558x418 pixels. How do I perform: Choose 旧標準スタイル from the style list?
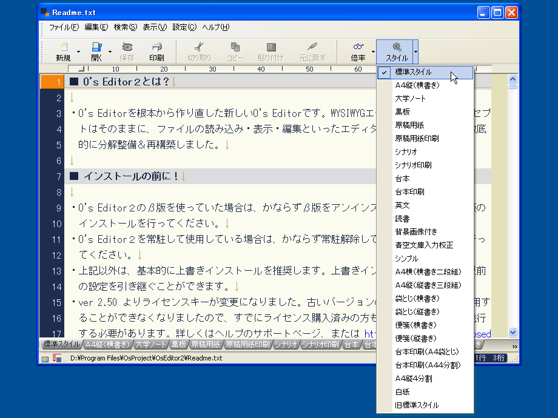pyautogui.click(x=425, y=405)
